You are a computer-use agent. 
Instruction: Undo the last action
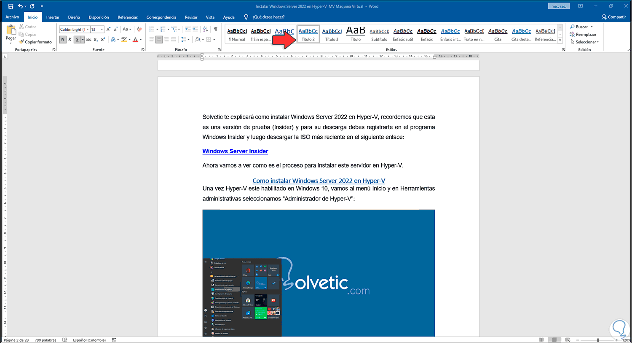pos(20,6)
